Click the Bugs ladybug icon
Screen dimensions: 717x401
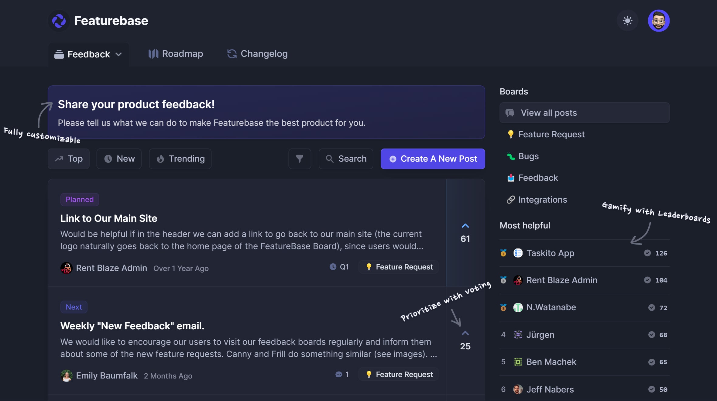[511, 156]
